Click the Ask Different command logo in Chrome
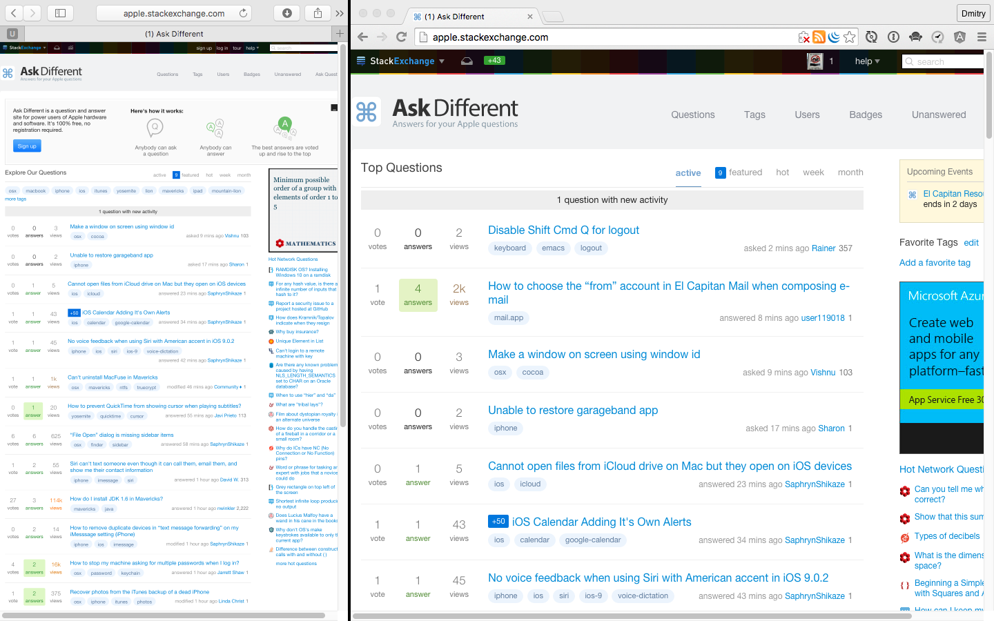Screen dimensions: 994x621 [x=367, y=112]
